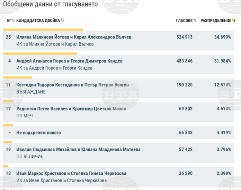The width and height of the screenshot is (241, 190).
Task: Sort by РАЗПРЕДЕЛЕНИЕ column arrows icon
Action: 234,20
